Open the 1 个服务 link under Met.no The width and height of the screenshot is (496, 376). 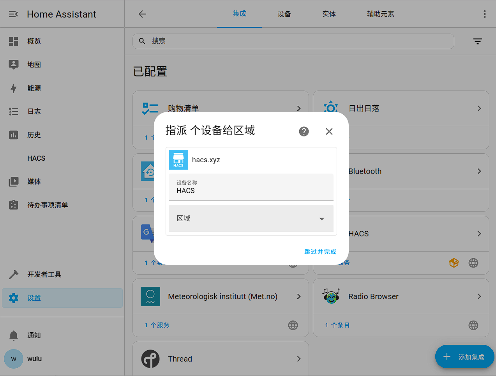(157, 325)
